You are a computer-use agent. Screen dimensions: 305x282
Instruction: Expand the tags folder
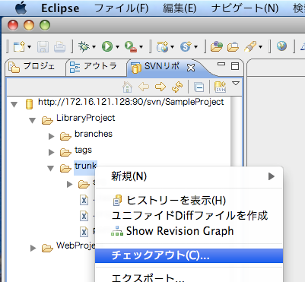click(x=52, y=152)
